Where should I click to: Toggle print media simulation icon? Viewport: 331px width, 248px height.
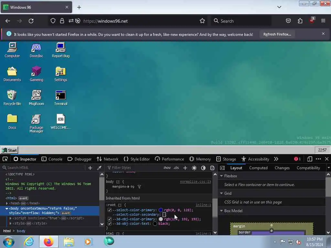pos(212,168)
